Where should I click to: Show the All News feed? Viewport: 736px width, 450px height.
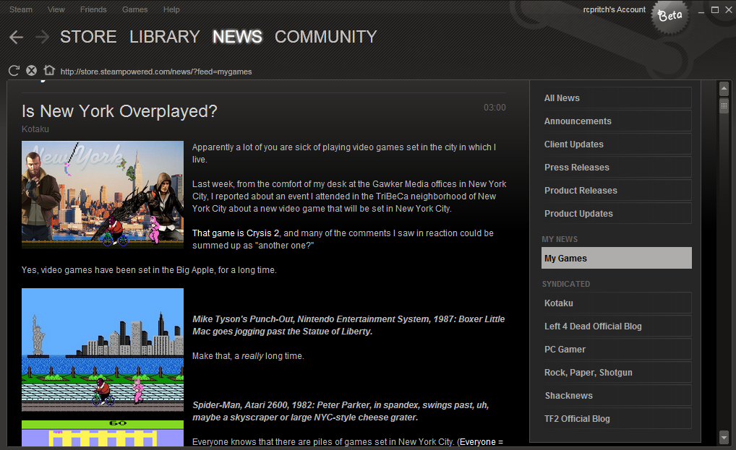pyautogui.click(x=616, y=98)
